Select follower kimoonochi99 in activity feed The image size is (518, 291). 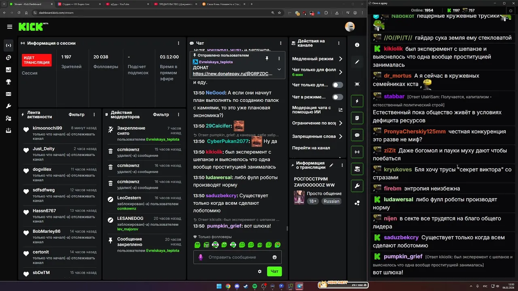click(x=47, y=128)
